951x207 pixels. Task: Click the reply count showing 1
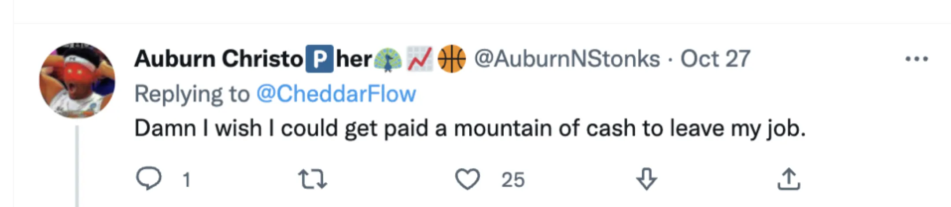(187, 180)
